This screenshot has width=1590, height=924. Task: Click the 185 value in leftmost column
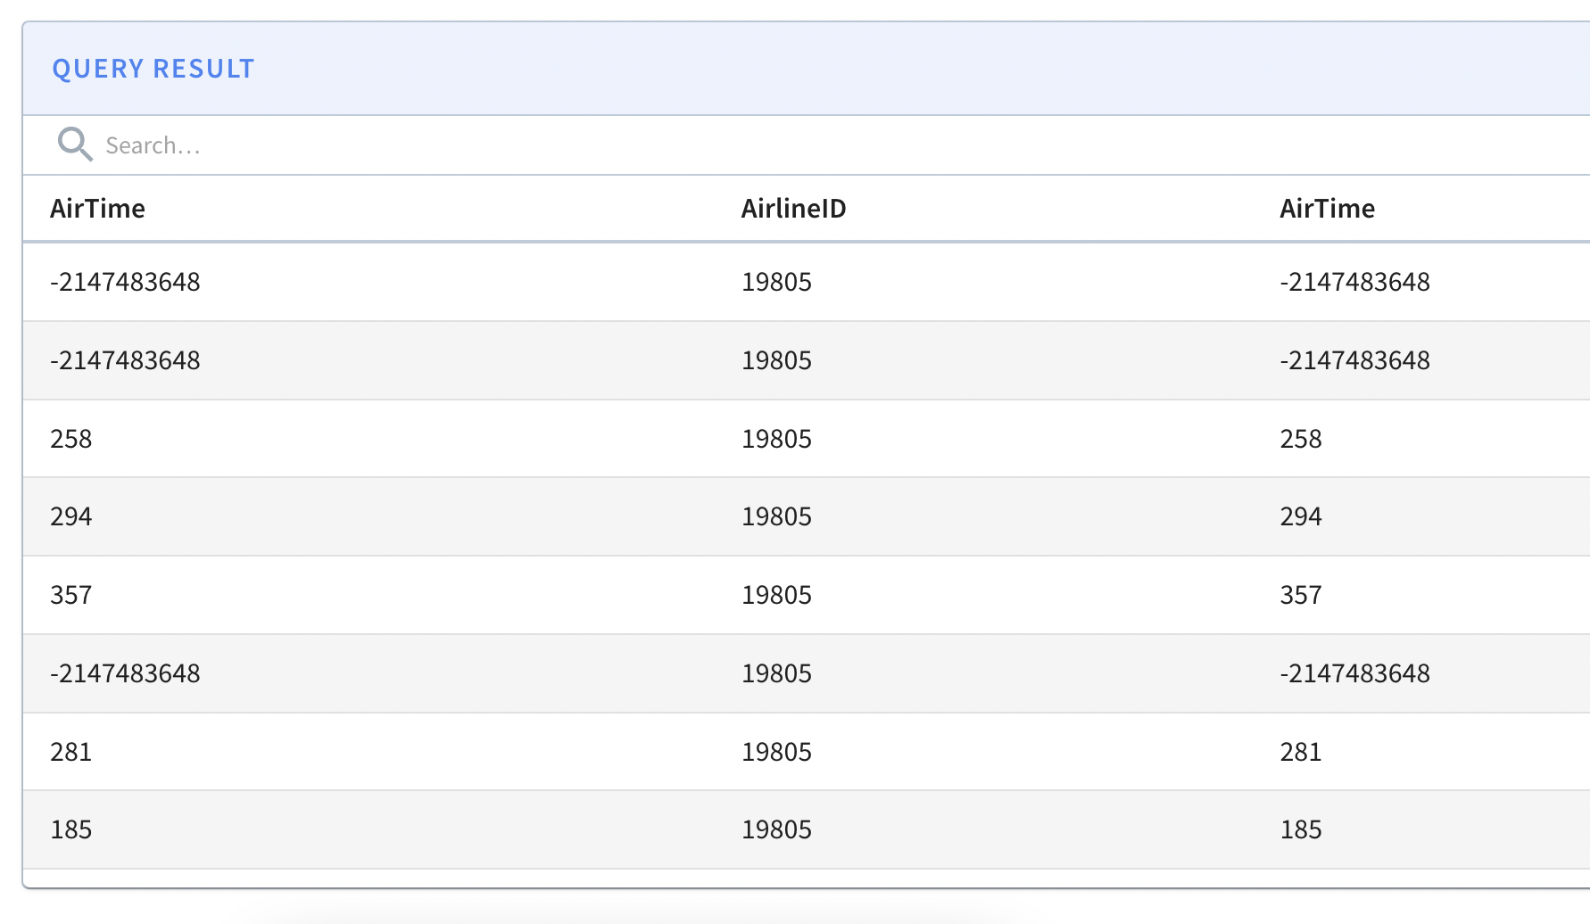coord(71,829)
